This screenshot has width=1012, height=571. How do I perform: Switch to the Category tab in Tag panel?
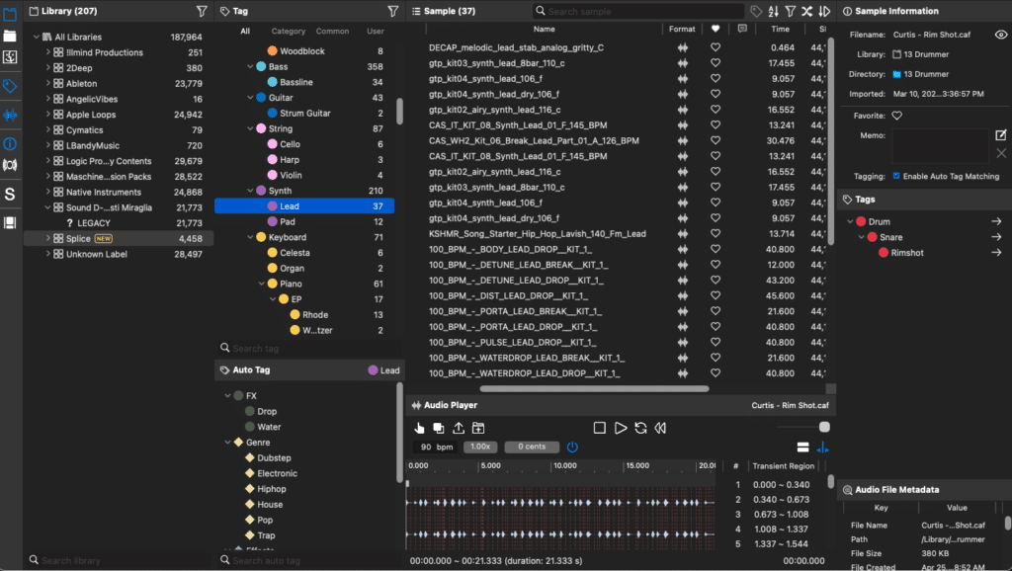click(288, 31)
